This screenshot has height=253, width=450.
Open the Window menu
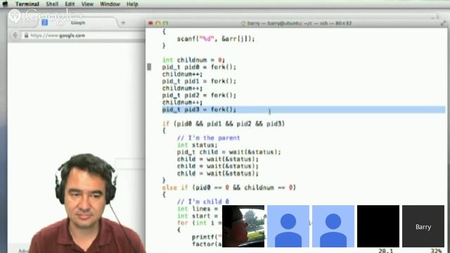(x=110, y=4)
